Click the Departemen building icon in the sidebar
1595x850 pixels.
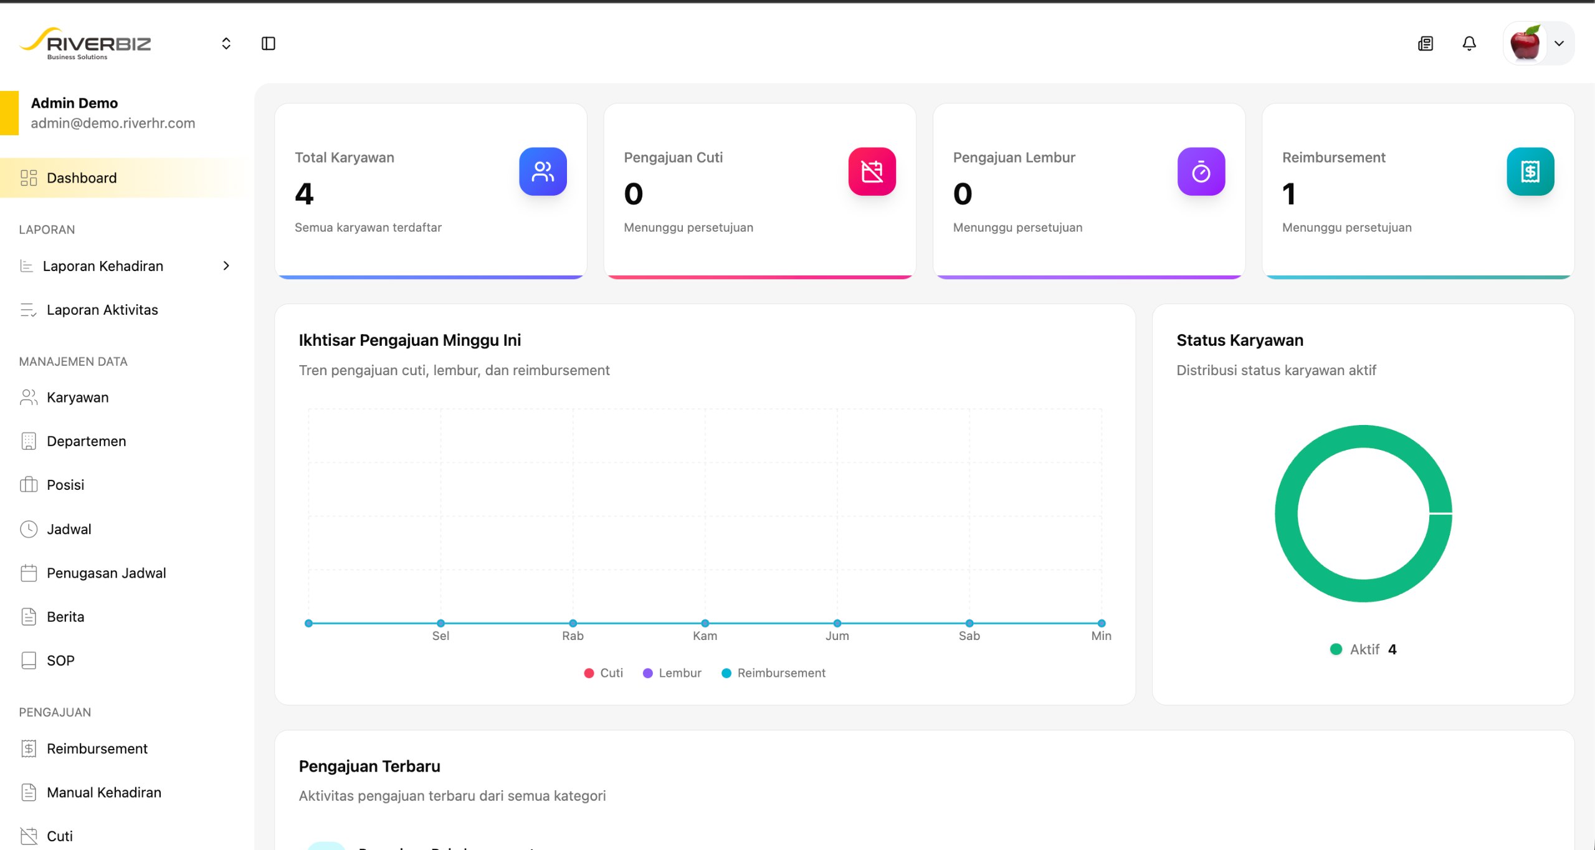click(x=29, y=441)
